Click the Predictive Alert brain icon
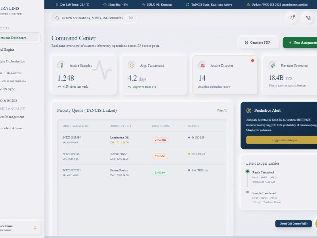This screenshot has height=238, width=317. click(248, 111)
